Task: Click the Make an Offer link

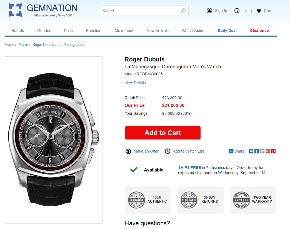Action: [x=146, y=151]
